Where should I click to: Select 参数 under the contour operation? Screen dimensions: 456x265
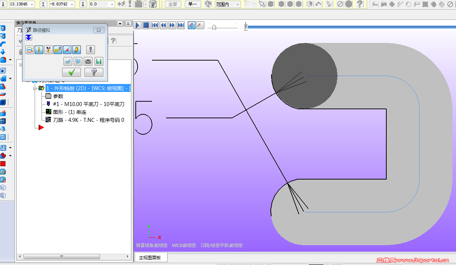point(58,96)
